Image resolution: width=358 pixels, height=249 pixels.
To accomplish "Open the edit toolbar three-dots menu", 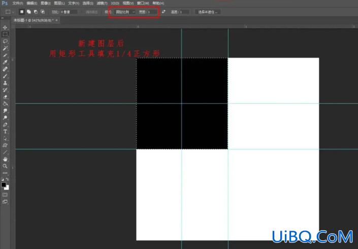I will tap(5, 173).
